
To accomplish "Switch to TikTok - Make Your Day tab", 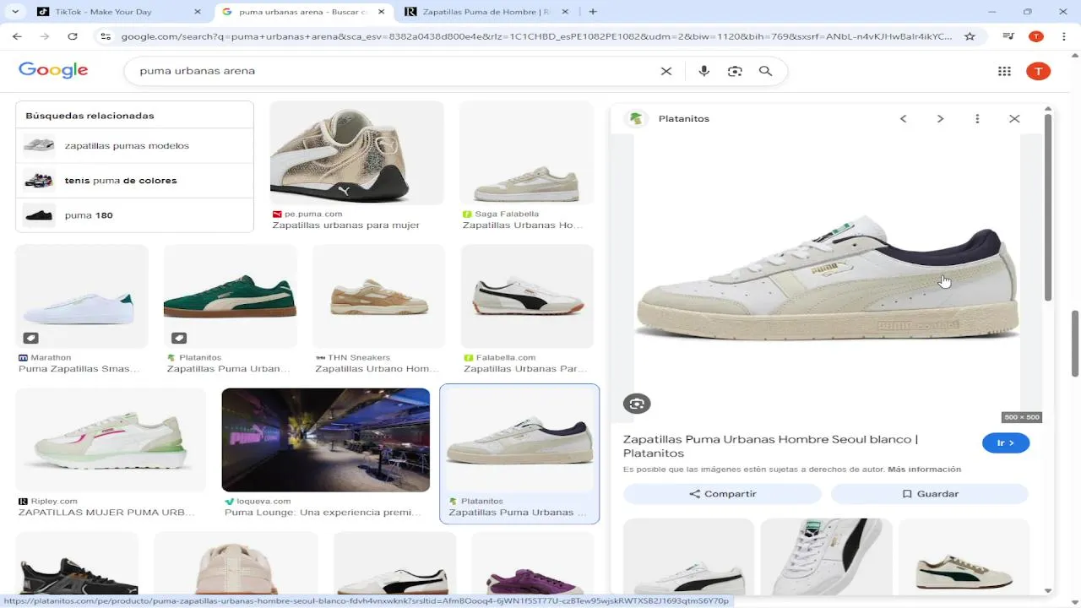I will pyautogui.click(x=117, y=12).
